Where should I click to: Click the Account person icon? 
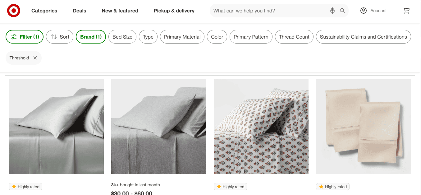pyautogui.click(x=364, y=11)
